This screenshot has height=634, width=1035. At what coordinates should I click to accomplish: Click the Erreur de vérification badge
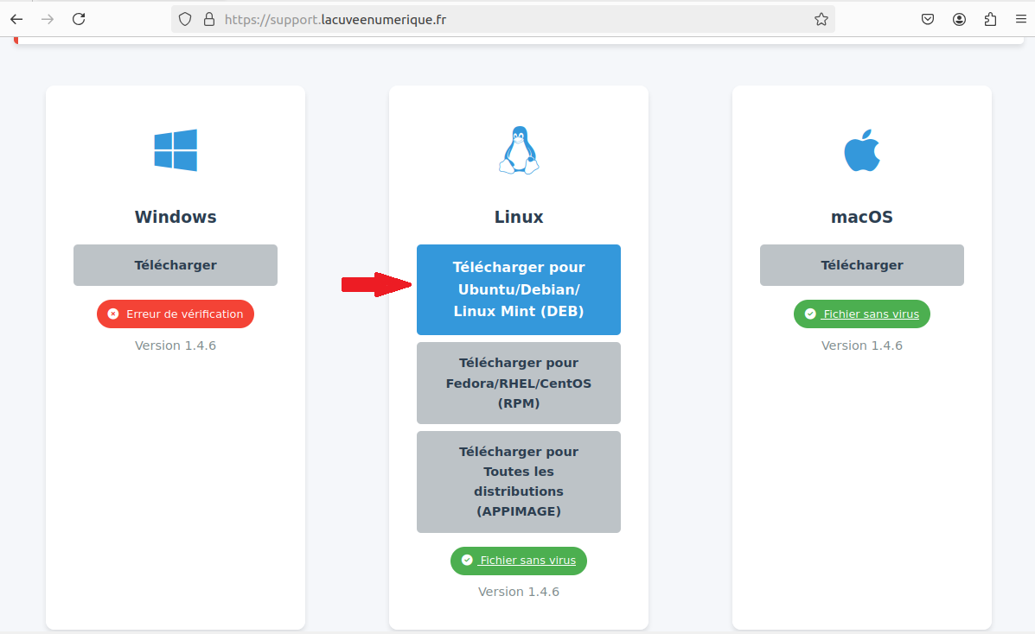click(x=176, y=314)
